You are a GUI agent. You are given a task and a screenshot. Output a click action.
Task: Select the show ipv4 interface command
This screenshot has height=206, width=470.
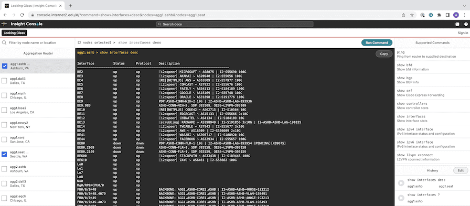click(x=432, y=132)
